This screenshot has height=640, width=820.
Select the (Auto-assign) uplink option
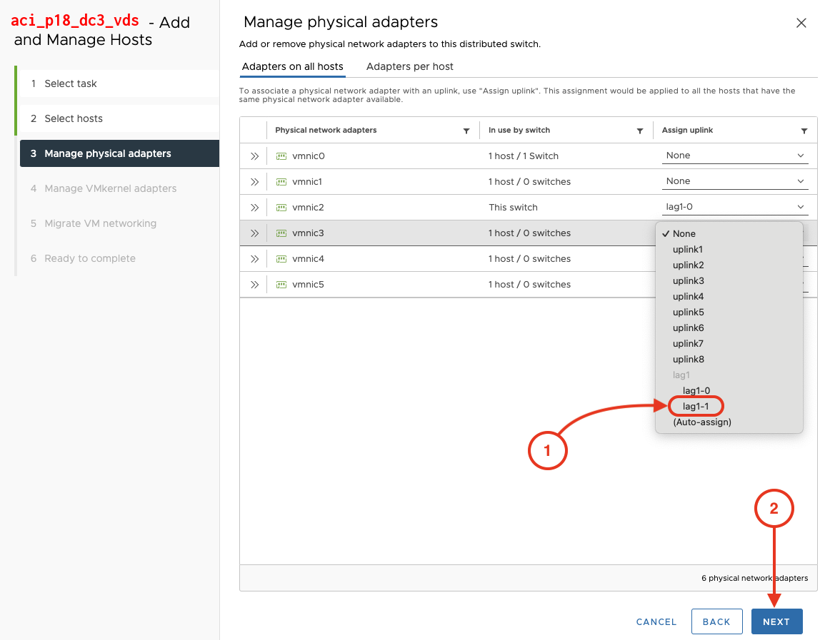[701, 422]
